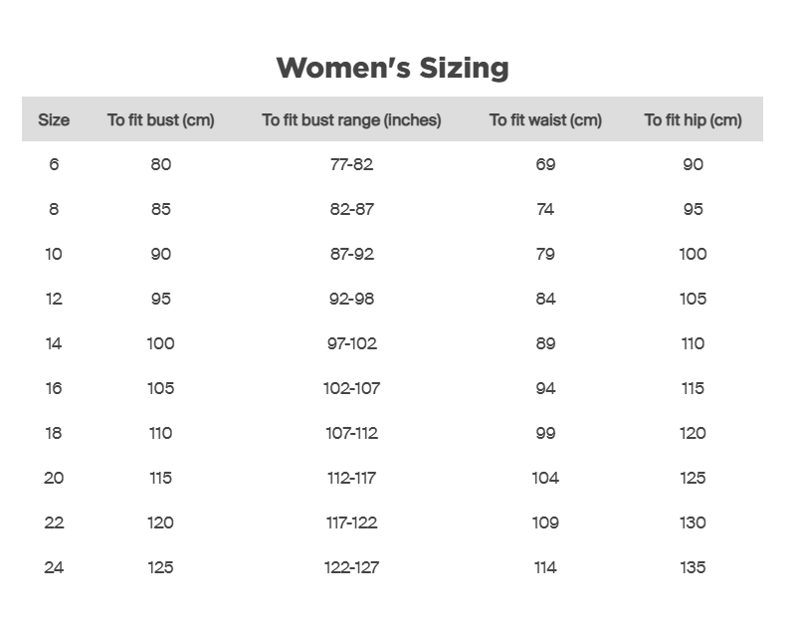Select size 6 in the Size column

(54, 164)
